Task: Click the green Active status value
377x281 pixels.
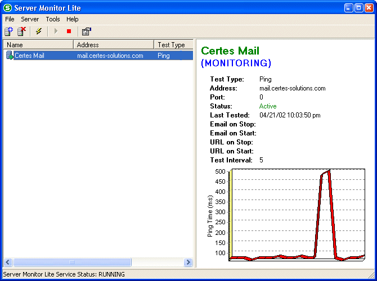Action: [268, 106]
